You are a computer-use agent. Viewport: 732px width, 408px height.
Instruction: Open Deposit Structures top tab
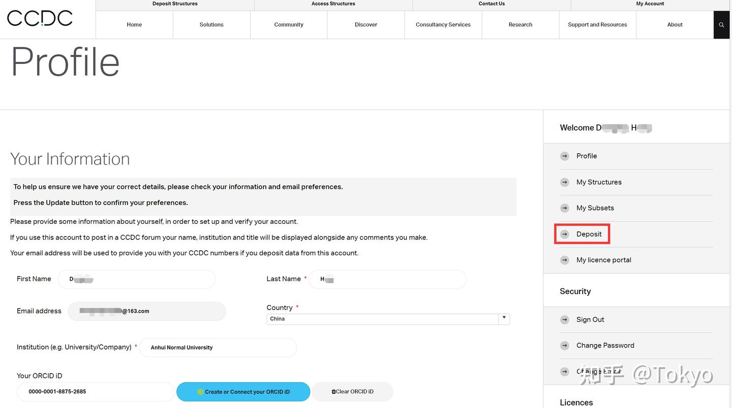(x=175, y=4)
